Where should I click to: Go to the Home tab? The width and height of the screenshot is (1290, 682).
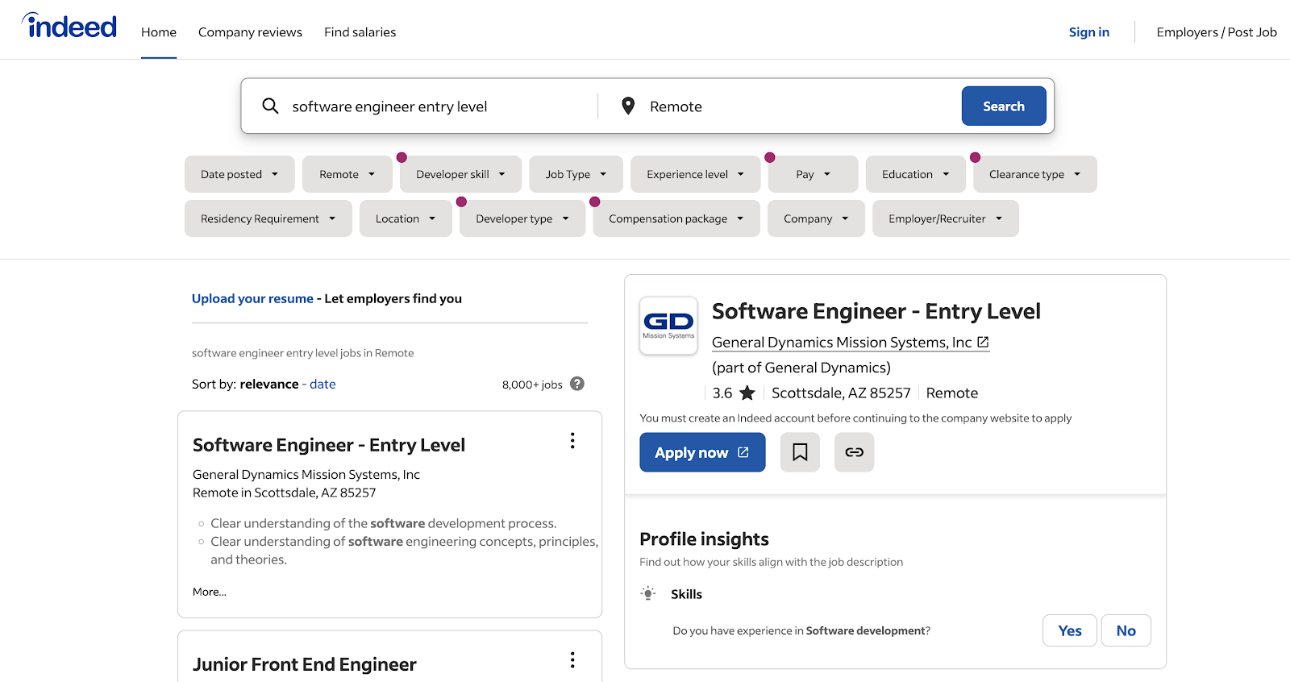coord(159,32)
